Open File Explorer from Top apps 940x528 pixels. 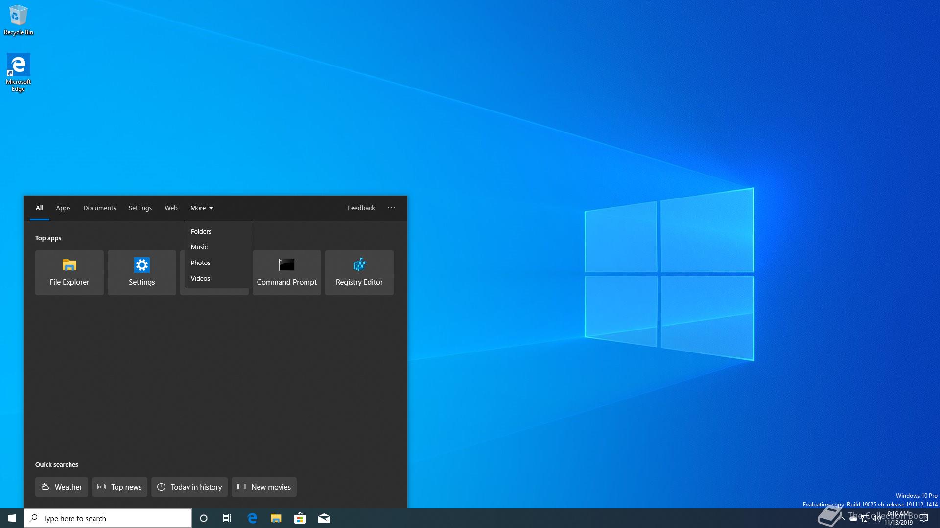[x=70, y=273]
